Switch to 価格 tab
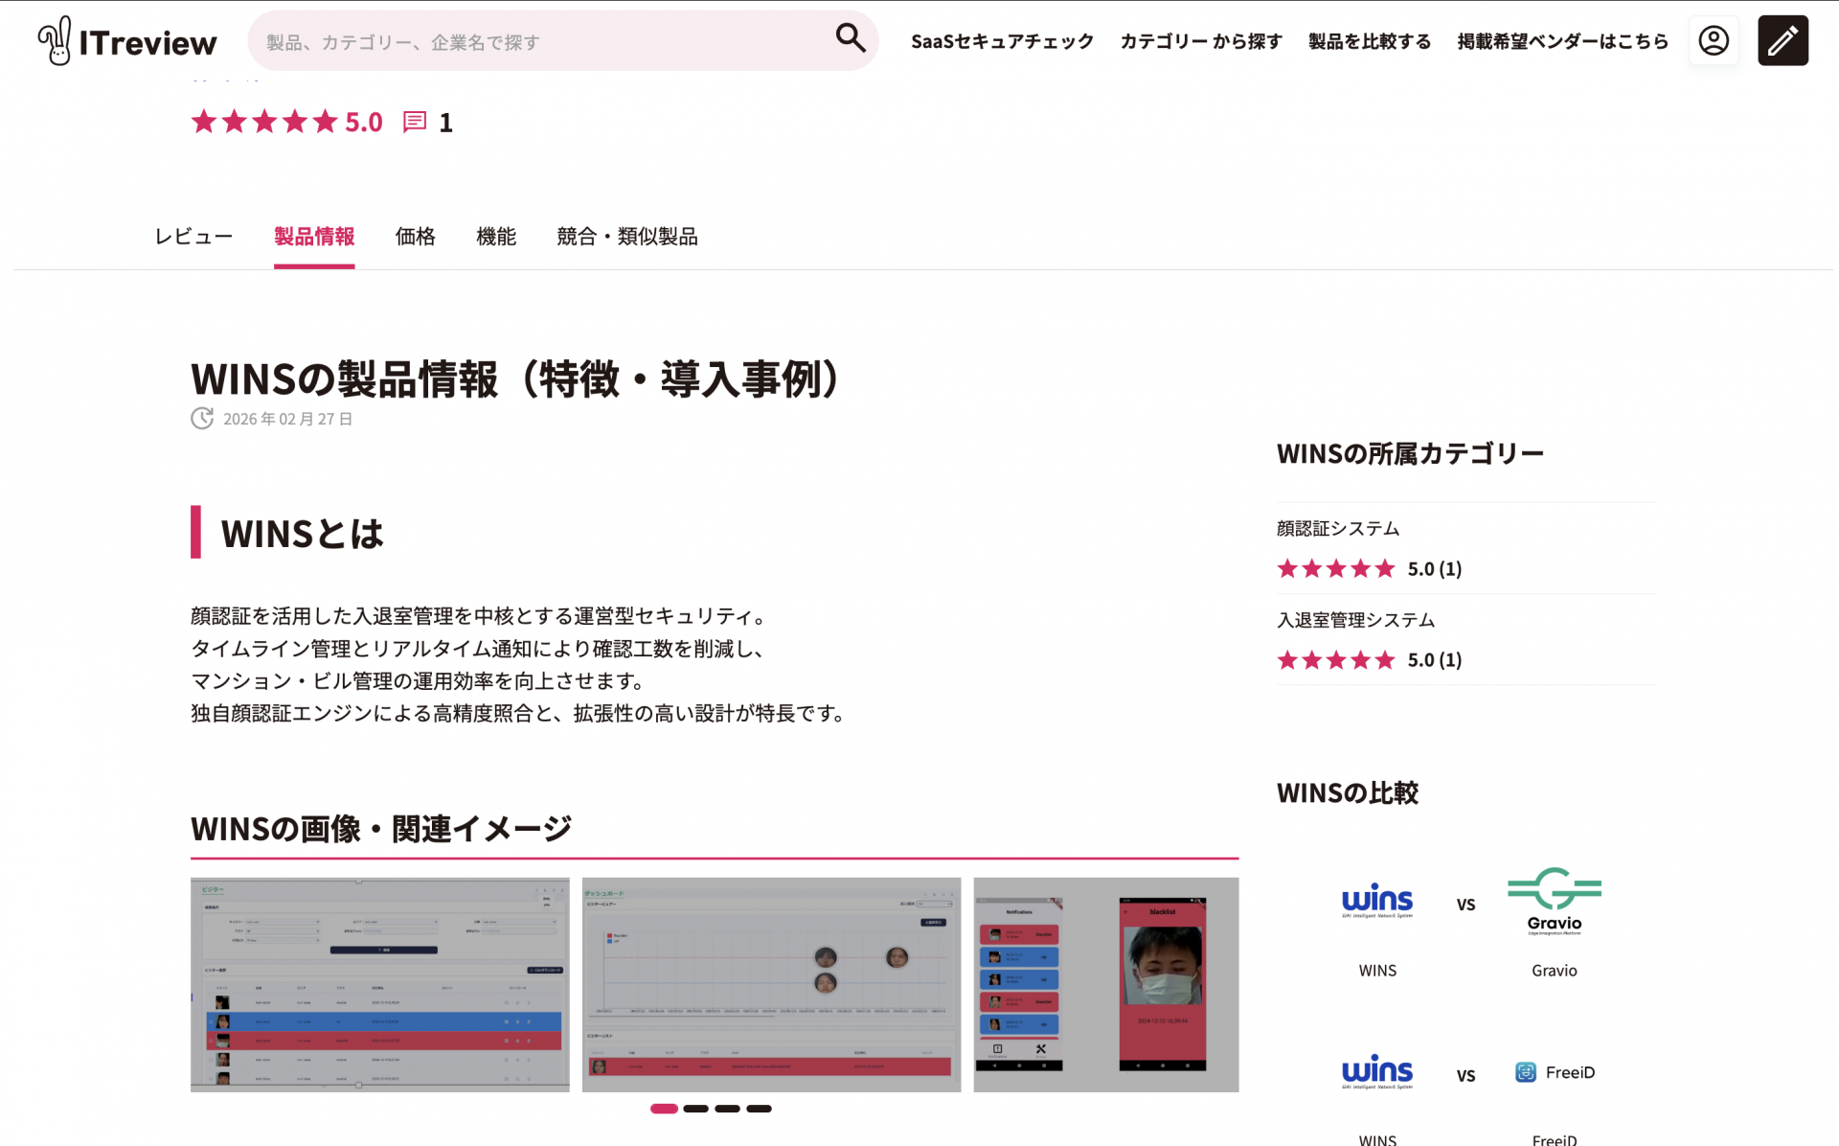This screenshot has width=1839, height=1146. coord(415,237)
